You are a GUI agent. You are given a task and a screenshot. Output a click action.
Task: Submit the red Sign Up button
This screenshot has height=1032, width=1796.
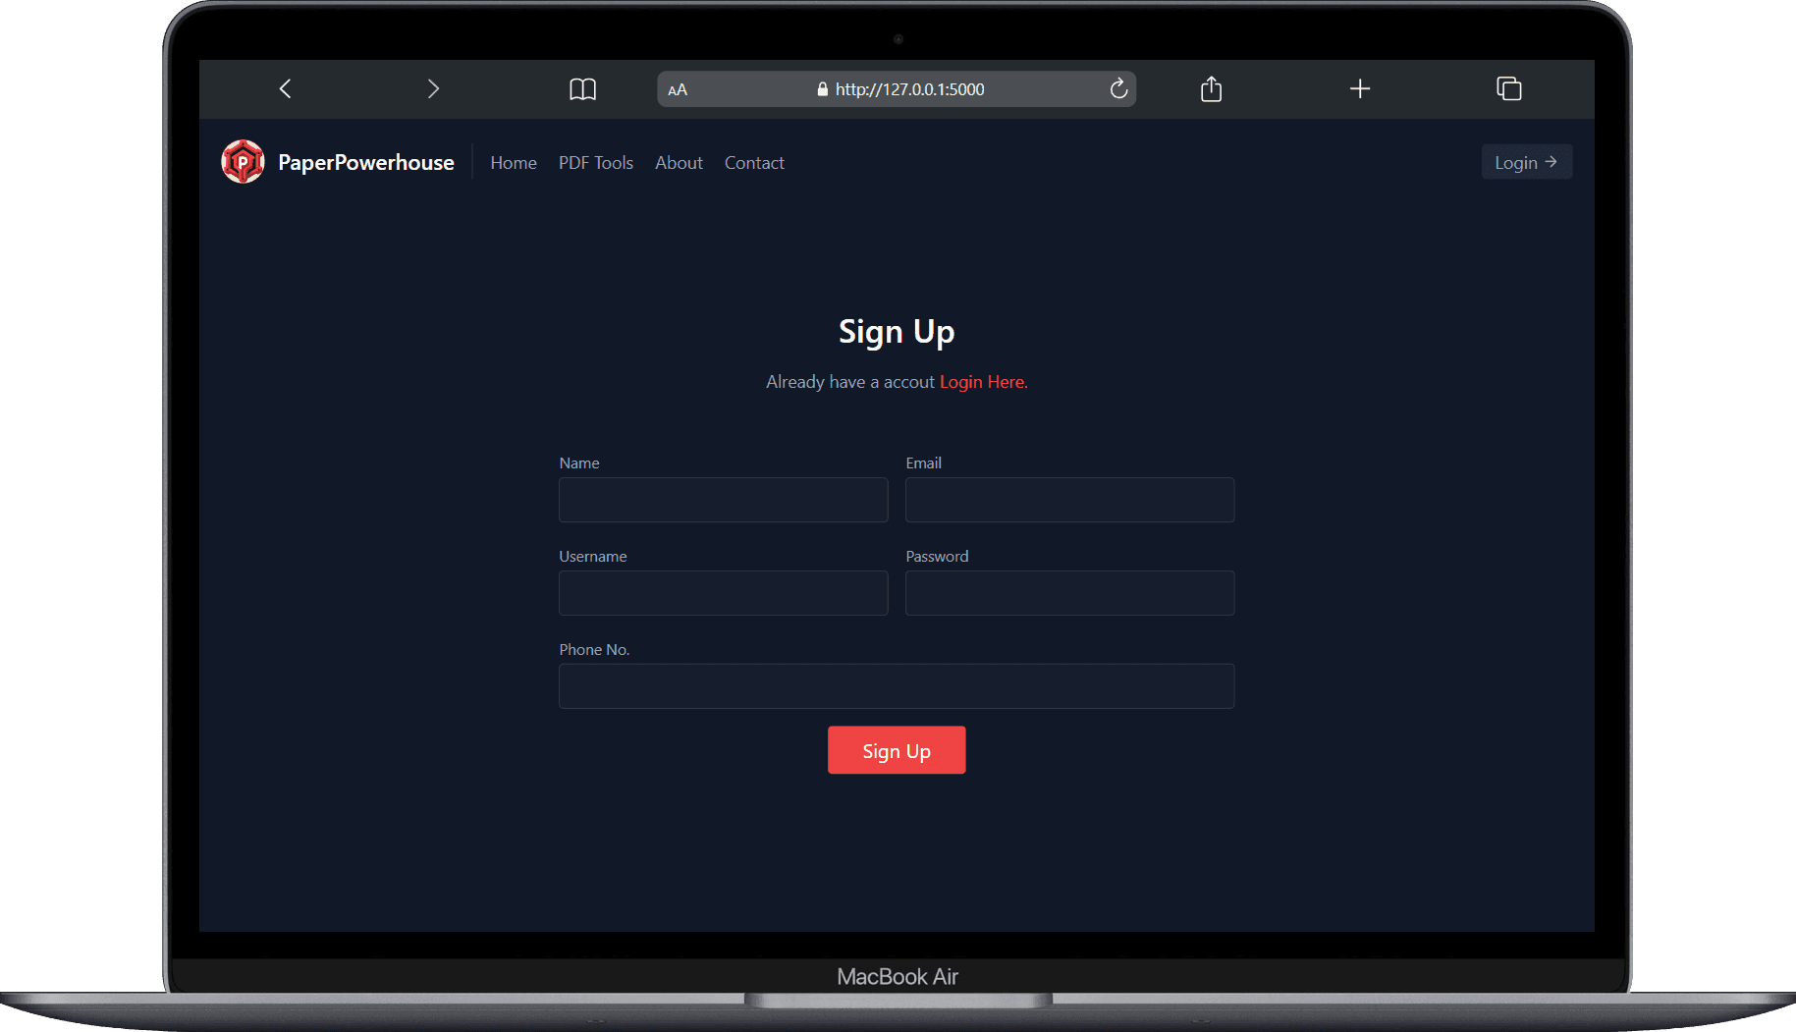(897, 750)
